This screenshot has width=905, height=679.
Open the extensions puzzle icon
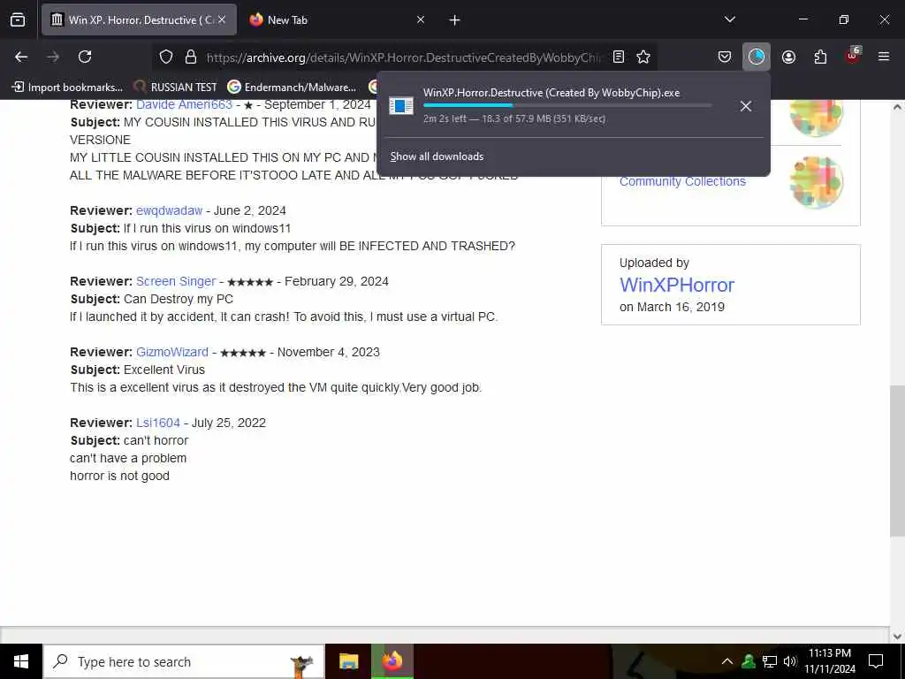[x=820, y=57]
